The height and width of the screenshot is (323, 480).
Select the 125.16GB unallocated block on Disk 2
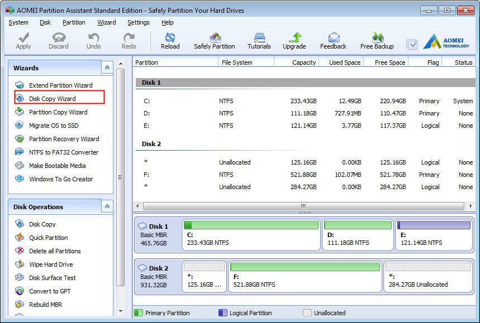[x=204, y=277]
